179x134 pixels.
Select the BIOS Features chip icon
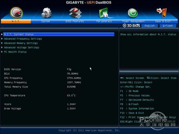[76, 13]
